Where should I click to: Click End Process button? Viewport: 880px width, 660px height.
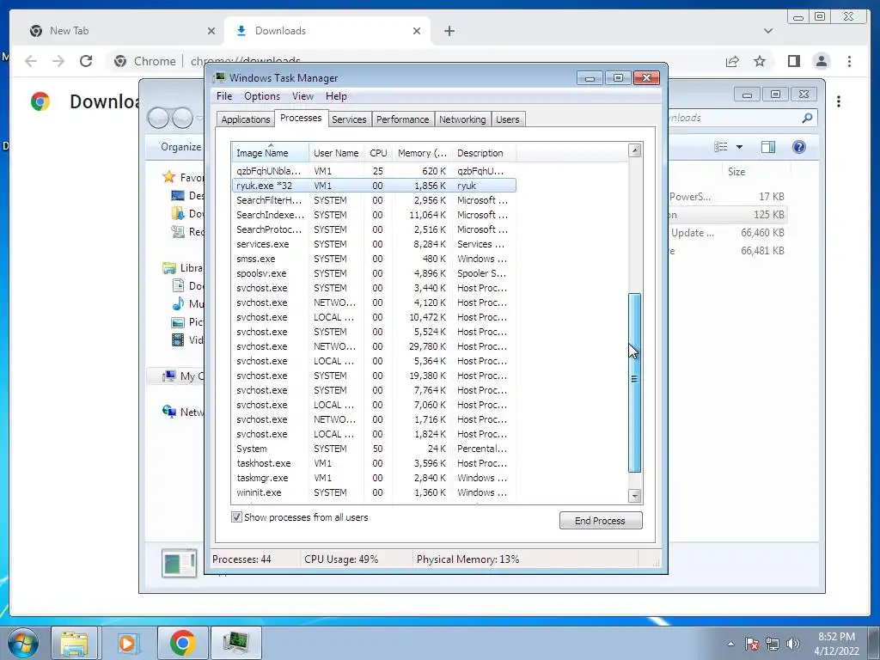tap(601, 520)
